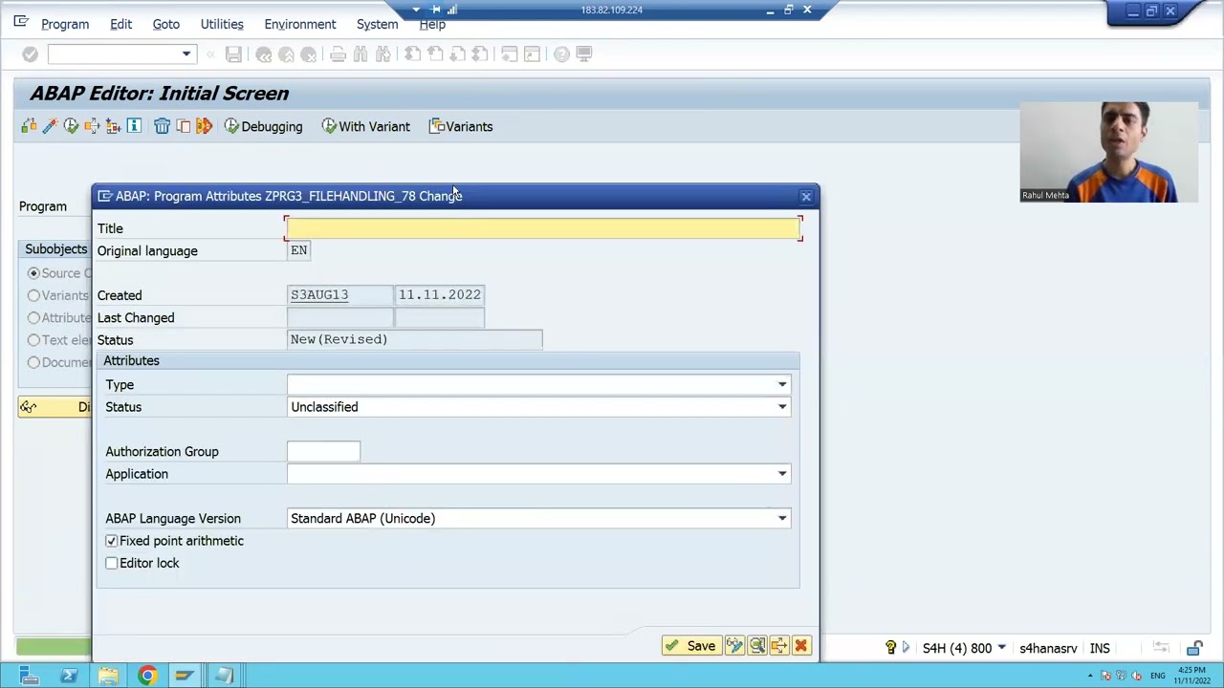Open the command field dropdown arrow
The height and width of the screenshot is (688, 1224).
(x=186, y=54)
